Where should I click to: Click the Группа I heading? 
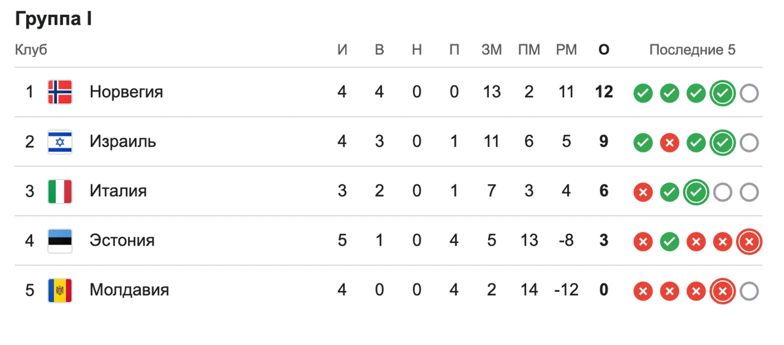pos(54,19)
